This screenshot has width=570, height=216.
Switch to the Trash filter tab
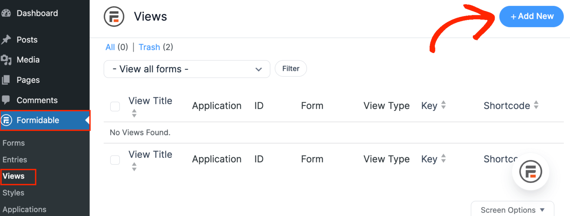[x=149, y=47]
